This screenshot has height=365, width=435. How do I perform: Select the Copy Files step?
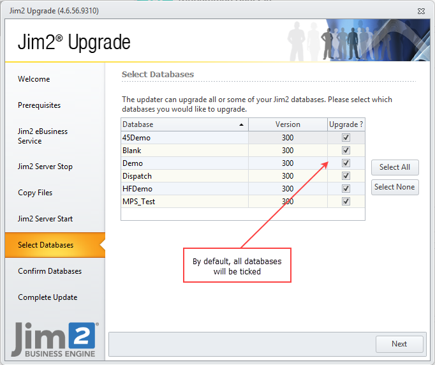pos(35,193)
